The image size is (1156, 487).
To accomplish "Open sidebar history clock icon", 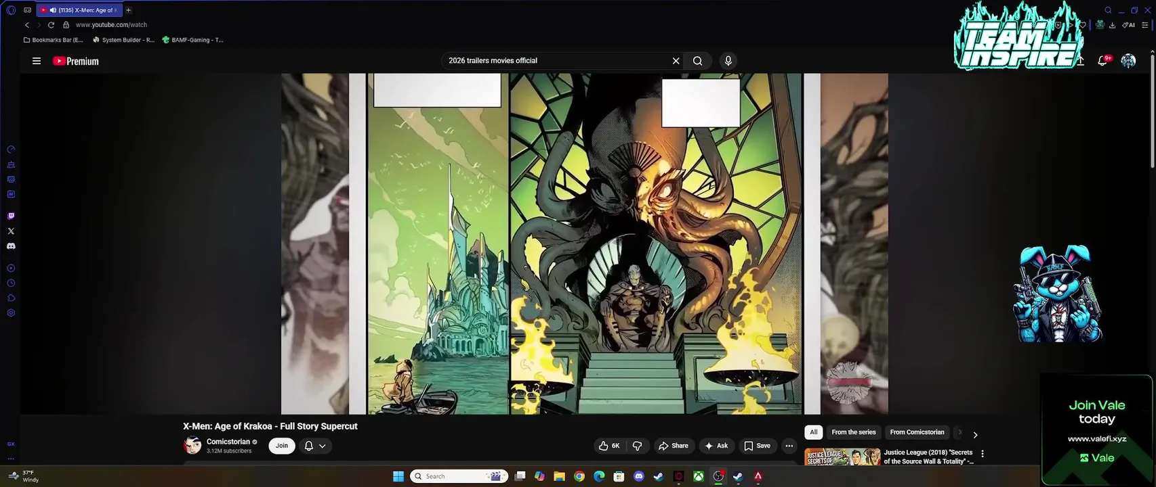I will point(11,283).
